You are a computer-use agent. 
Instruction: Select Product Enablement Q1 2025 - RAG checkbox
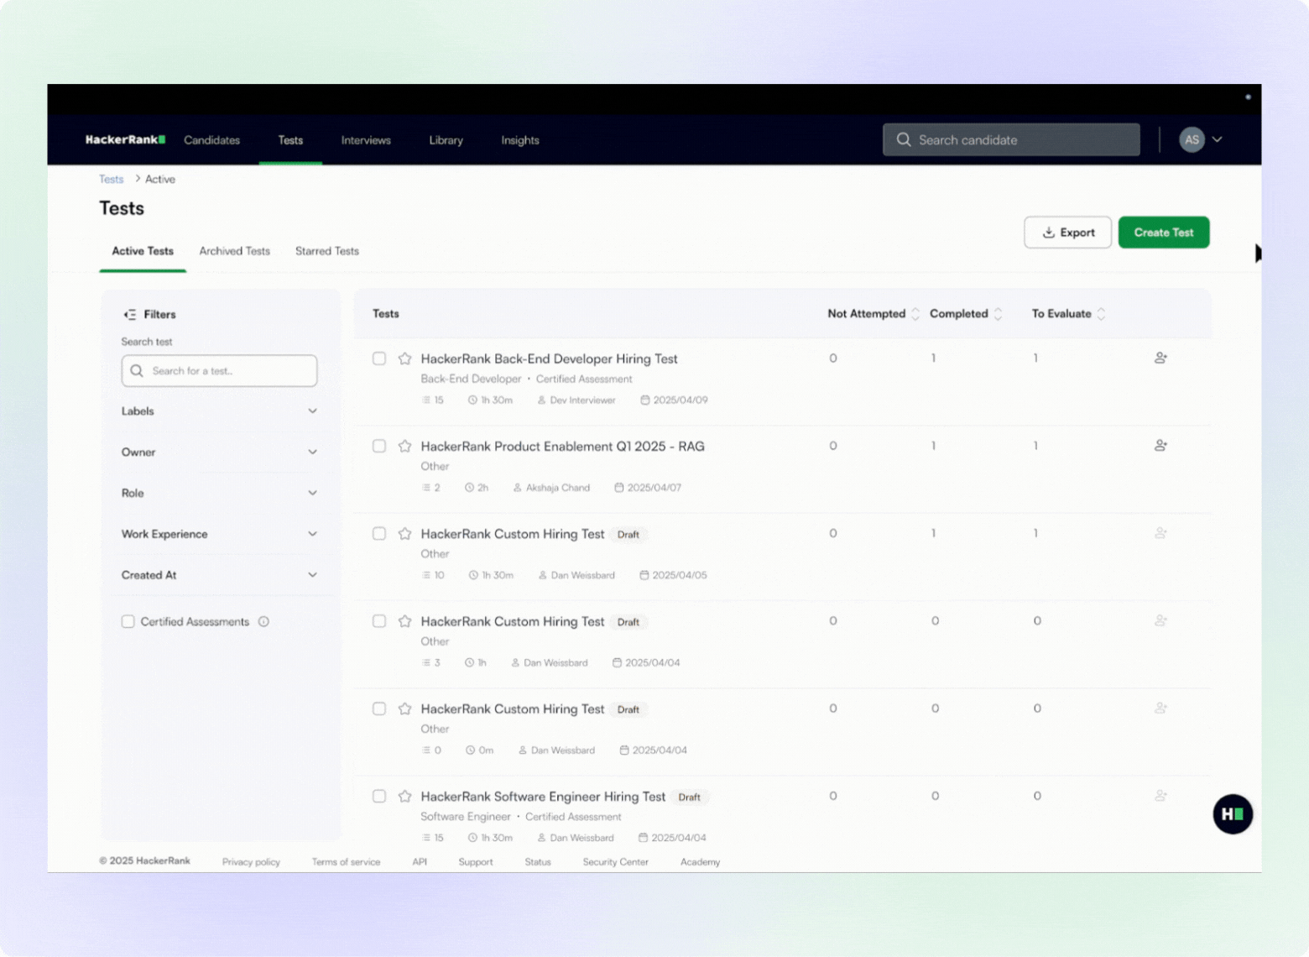point(379,446)
